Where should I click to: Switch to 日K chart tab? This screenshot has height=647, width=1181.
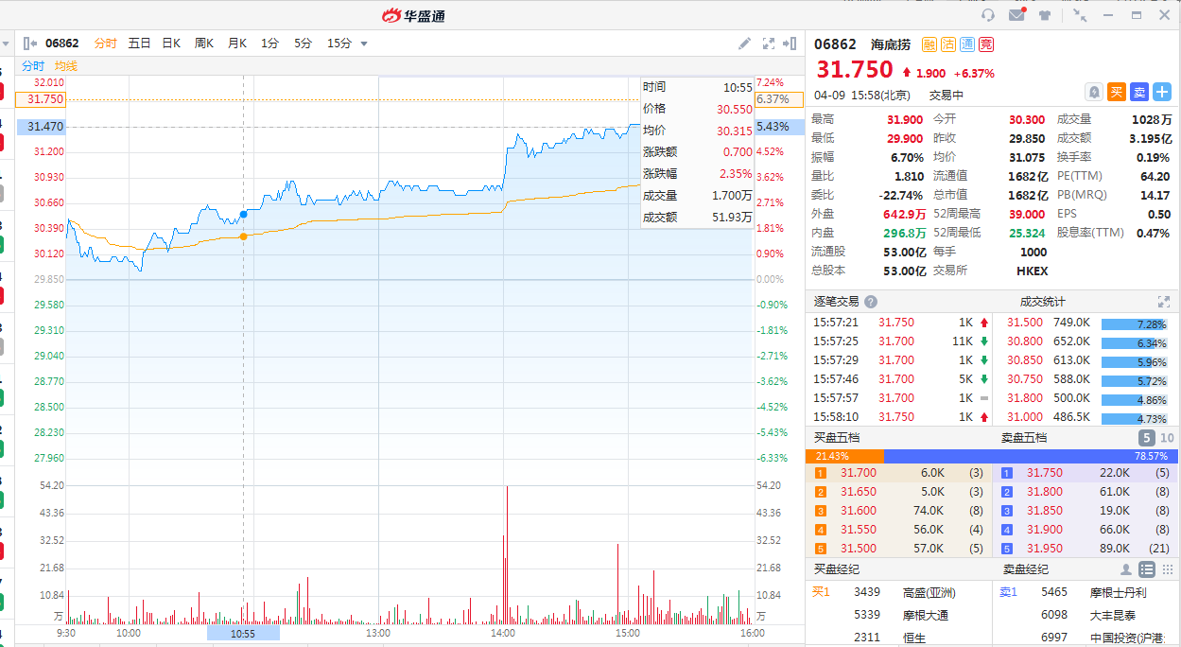click(x=171, y=44)
